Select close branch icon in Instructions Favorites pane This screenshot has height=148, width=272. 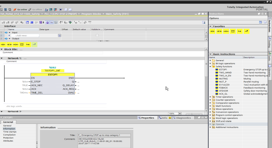point(247,31)
